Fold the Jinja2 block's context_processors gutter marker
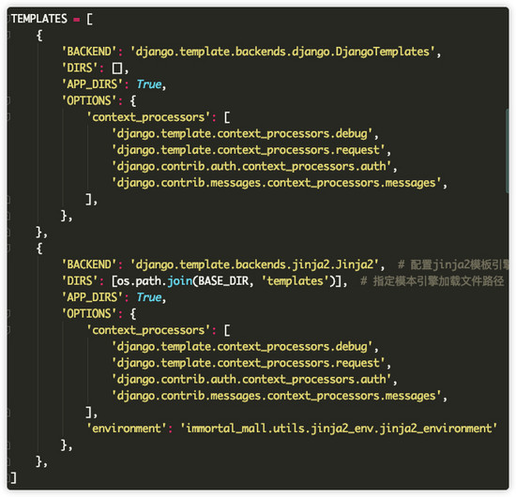 click(x=8, y=330)
